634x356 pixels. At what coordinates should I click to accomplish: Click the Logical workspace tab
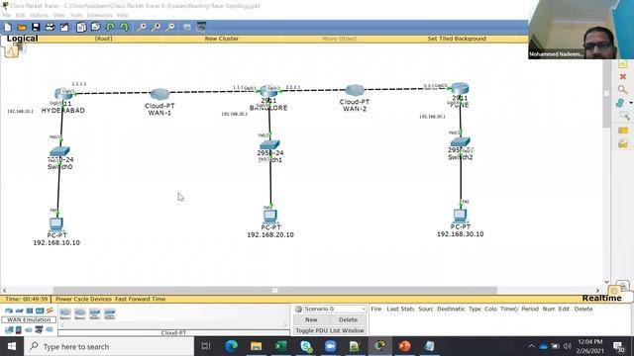[22, 39]
